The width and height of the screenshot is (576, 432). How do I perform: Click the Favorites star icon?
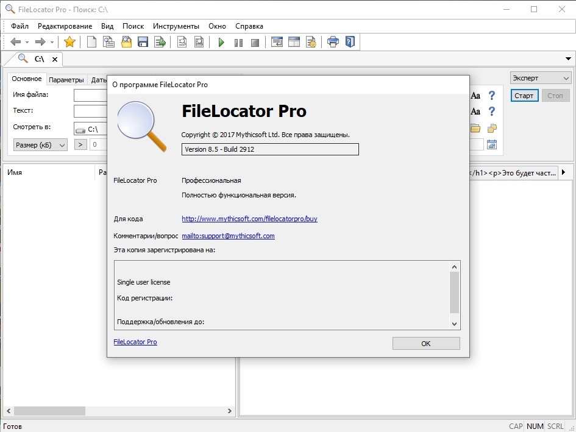tap(69, 42)
